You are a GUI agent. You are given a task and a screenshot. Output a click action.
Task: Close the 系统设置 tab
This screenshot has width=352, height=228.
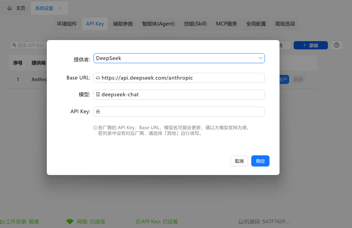[x=60, y=8]
